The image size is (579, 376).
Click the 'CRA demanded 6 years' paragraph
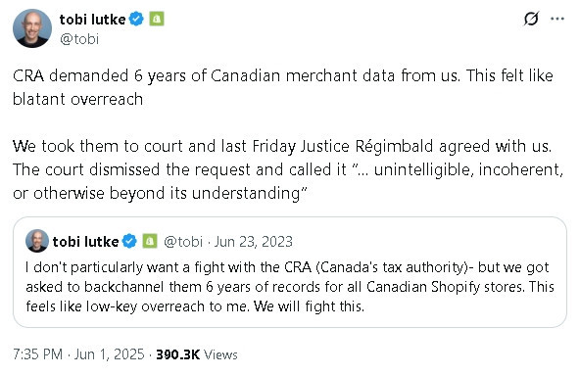click(x=283, y=87)
